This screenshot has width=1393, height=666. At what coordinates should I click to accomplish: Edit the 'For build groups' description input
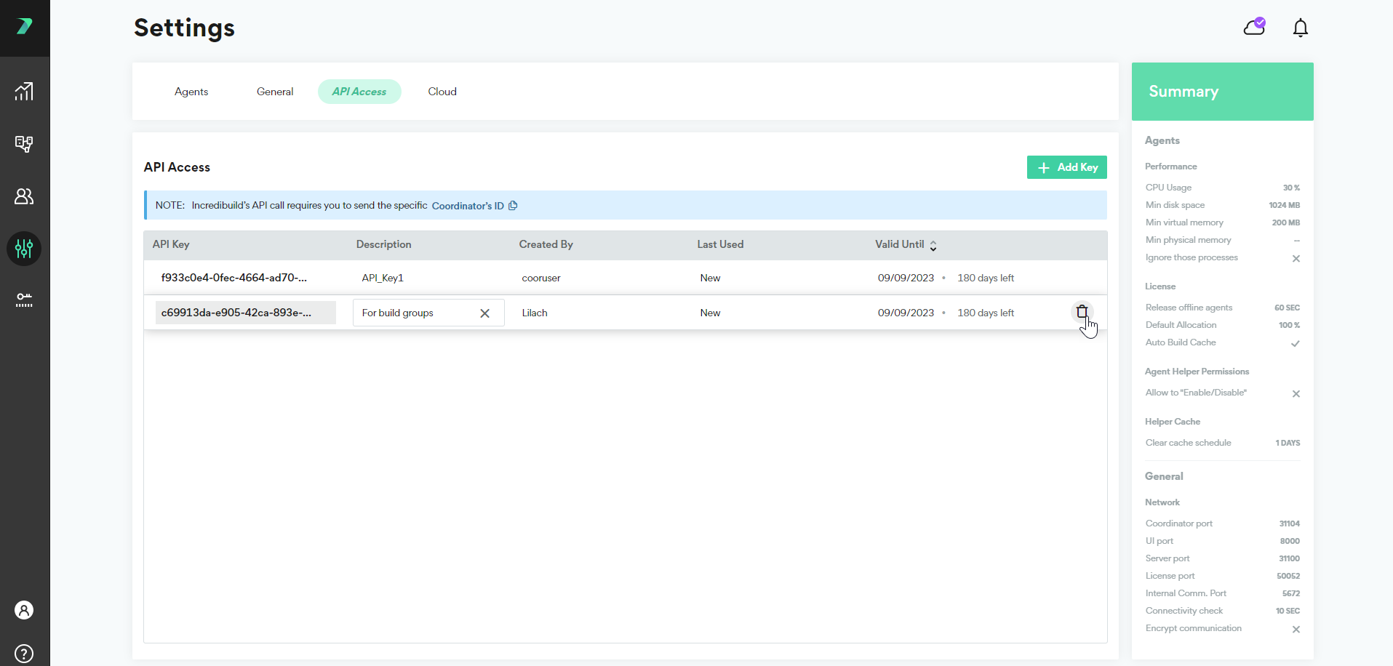point(415,313)
